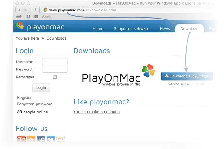Click the Downloads breadcrumb link
The height and width of the screenshot is (149, 224).
tap(56, 38)
